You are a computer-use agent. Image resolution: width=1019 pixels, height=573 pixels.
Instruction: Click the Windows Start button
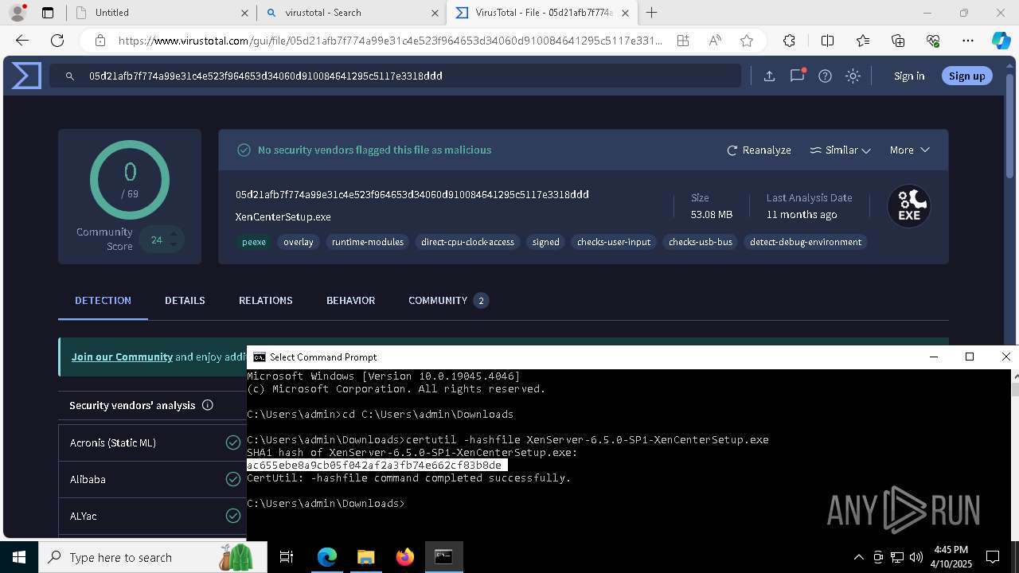tap(18, 557)
